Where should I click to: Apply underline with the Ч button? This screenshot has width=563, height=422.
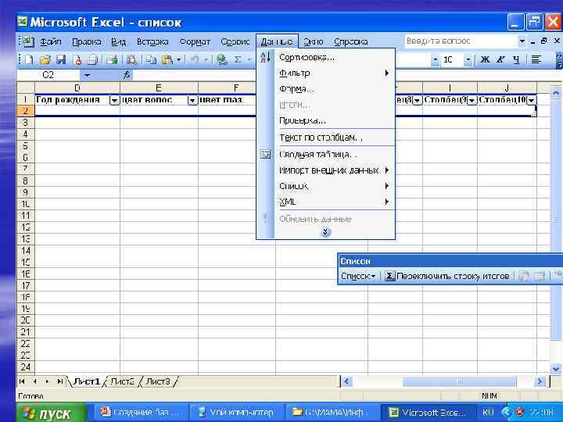tap(516, 59)
